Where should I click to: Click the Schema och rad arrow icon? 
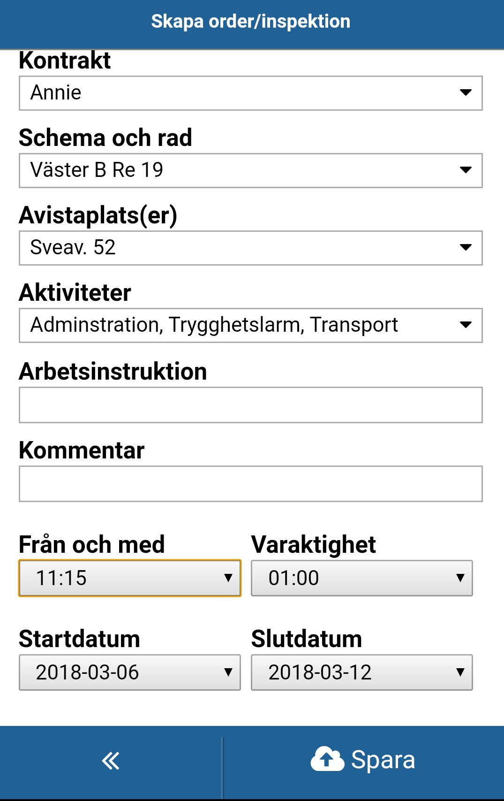tap(466, 170)
